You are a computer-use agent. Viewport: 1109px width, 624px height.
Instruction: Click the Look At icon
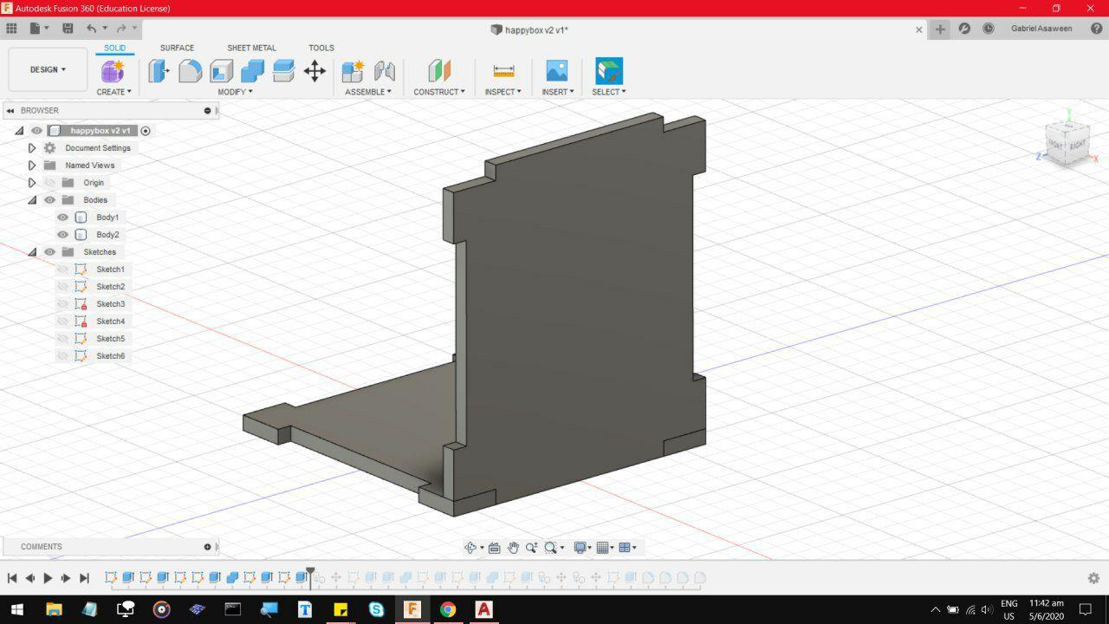[494, 548]
